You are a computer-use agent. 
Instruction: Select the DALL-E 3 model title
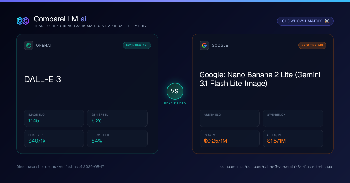43,79
